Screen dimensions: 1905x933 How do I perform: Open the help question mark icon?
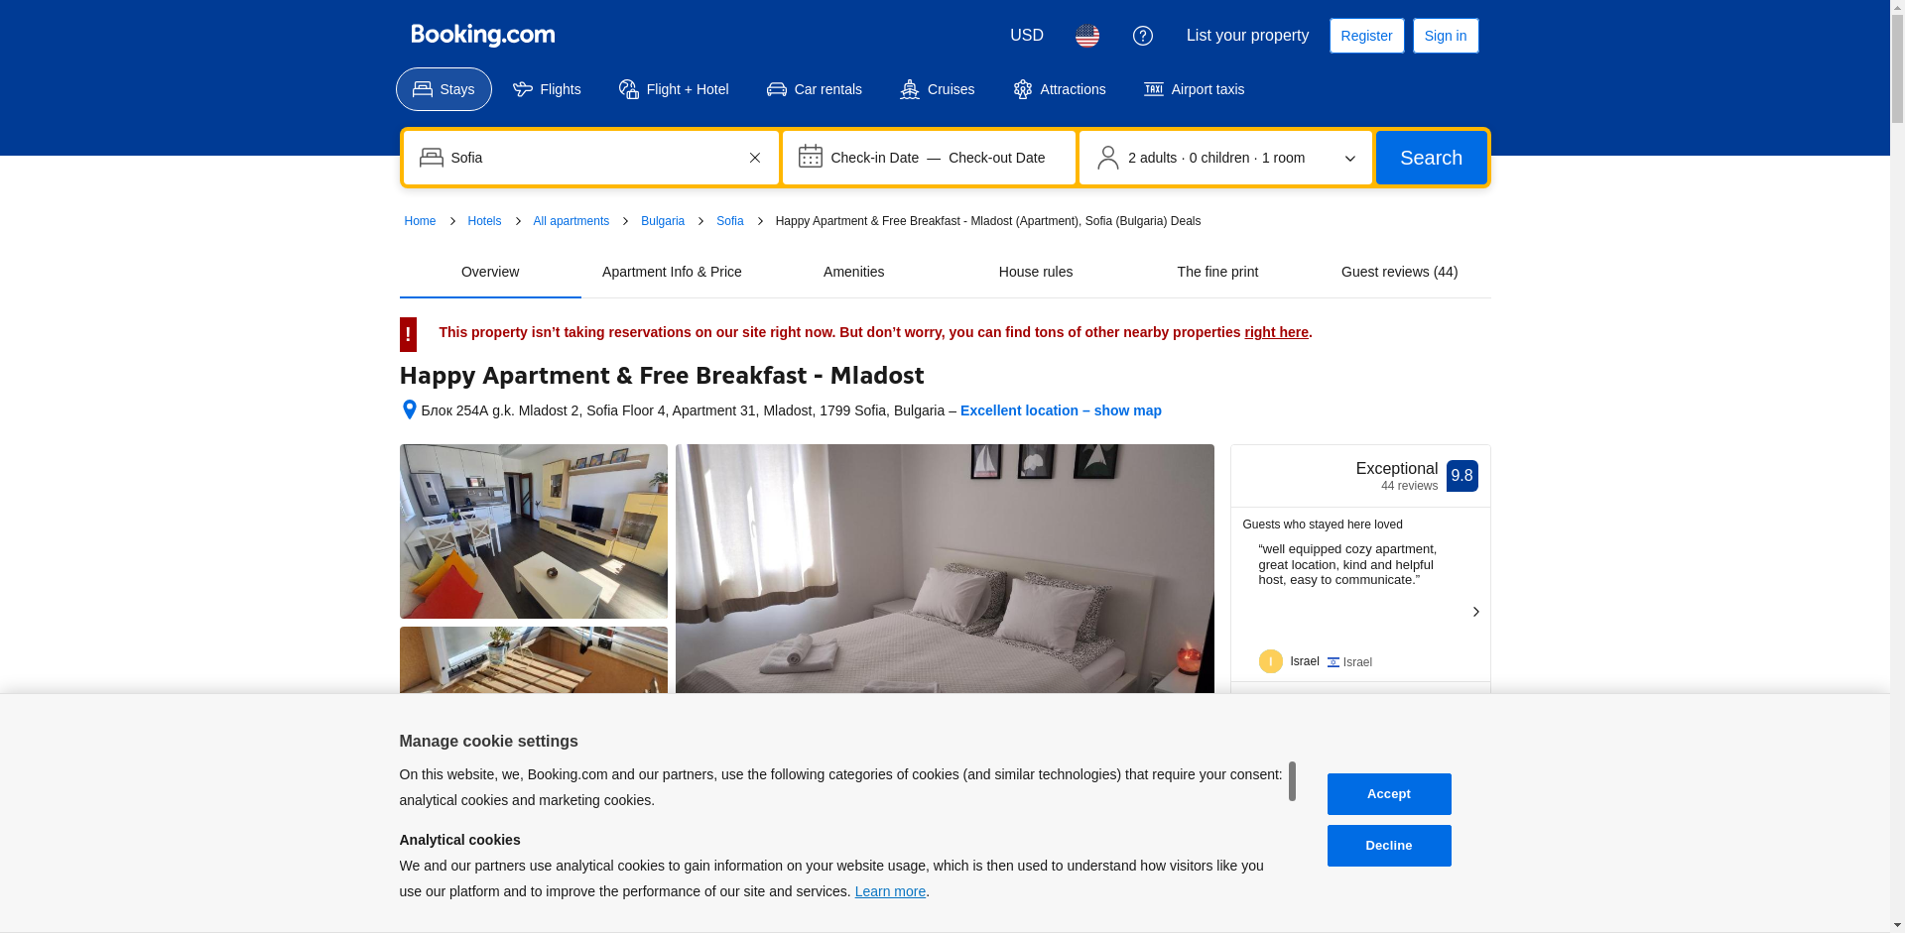pos(1143,36)
